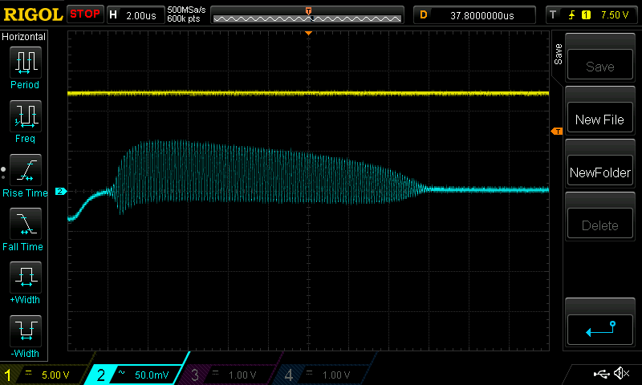This screenshot has width=642, height=385.
Task: Click the Save vertical side tab label
Action: pyautogui.click(x=558, y=55)
